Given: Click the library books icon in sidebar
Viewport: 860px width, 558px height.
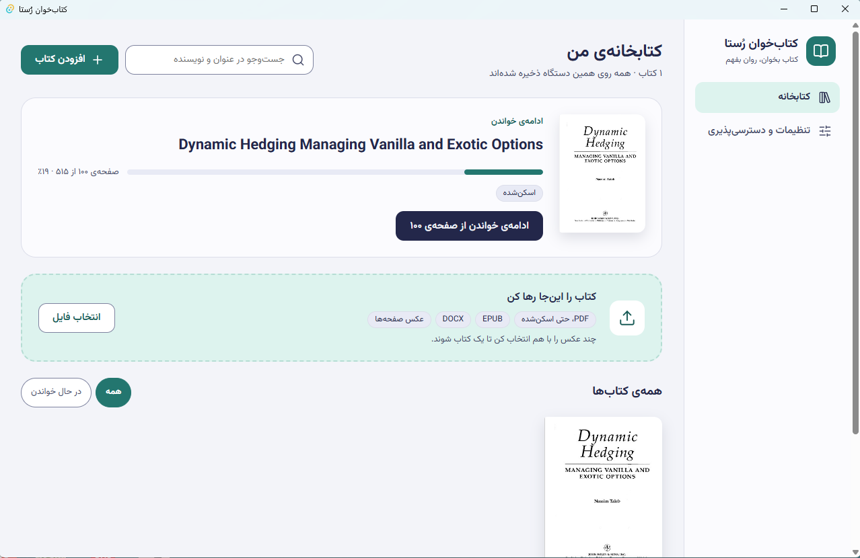Looking at the screenshot, I should [x=824, y=97].
